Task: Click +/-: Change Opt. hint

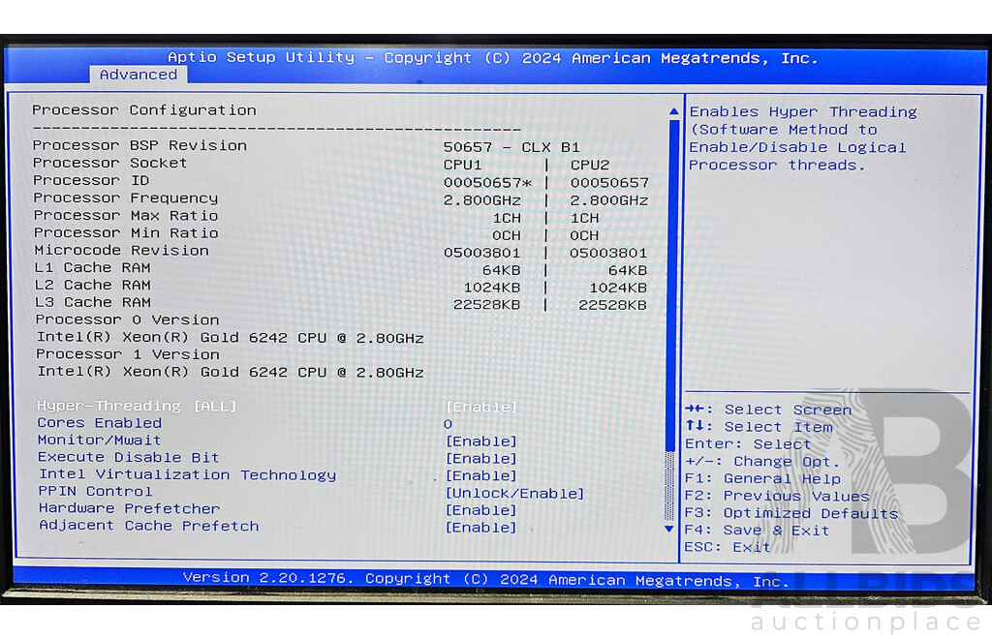Action: click(x=762, y=462)
